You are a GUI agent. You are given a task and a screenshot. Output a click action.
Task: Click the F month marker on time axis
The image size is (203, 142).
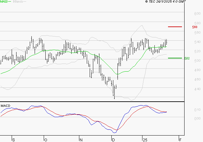[180, 140]
